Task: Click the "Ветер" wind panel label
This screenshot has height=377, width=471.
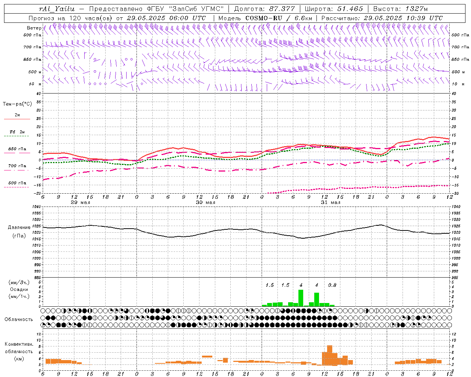Action: pyautogui.click(x=34, y=28)
